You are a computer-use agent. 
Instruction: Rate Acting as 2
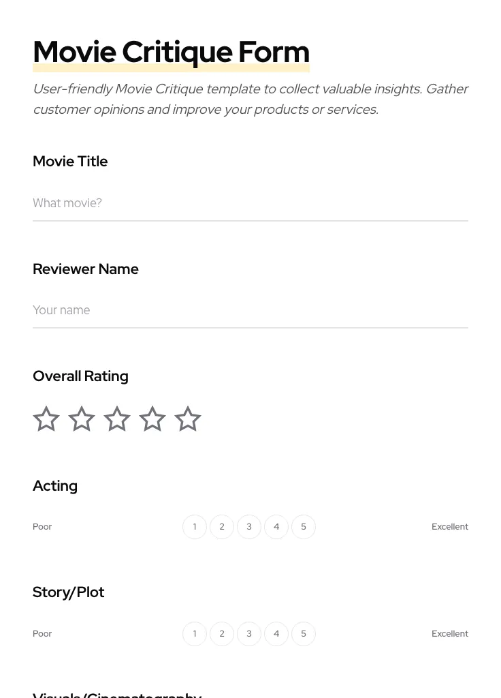pyautogui.click(x=222, y=526)
